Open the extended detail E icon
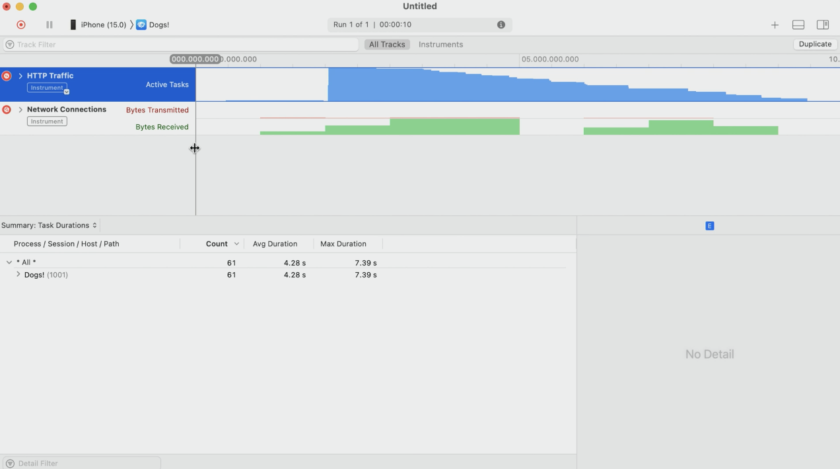 [709, 226]
